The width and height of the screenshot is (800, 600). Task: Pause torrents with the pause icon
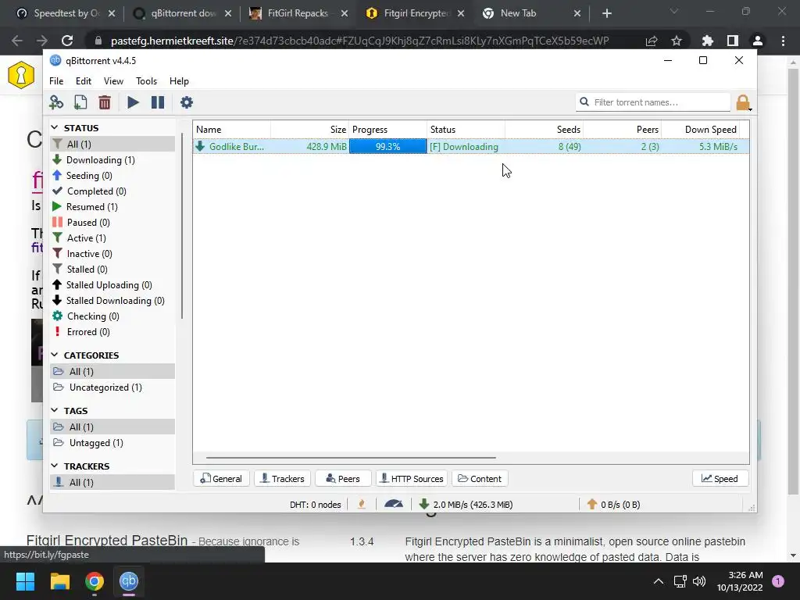158,102
